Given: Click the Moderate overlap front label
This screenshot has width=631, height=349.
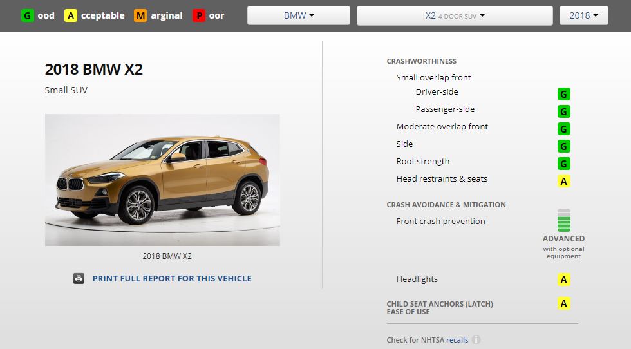Looking at the screenshot, I should [x=442, y=126].
